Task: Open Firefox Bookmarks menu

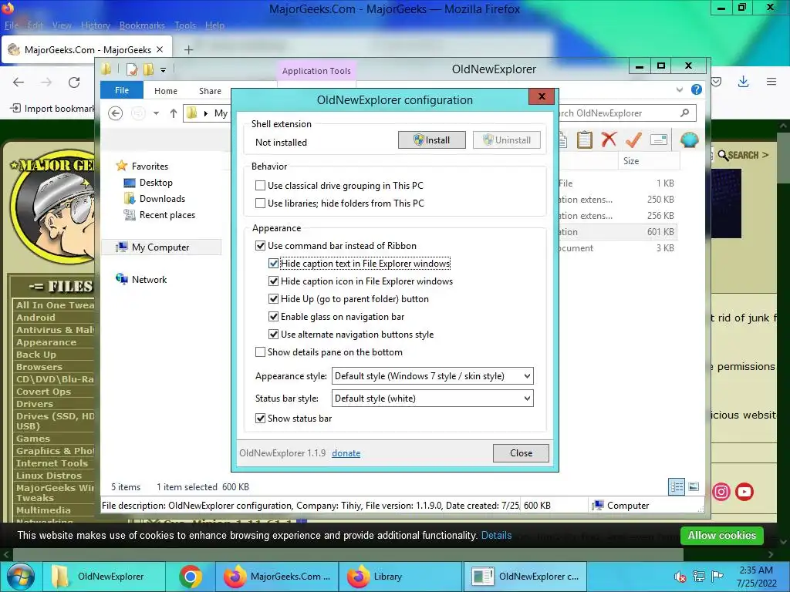Action: tap(142, 25)
